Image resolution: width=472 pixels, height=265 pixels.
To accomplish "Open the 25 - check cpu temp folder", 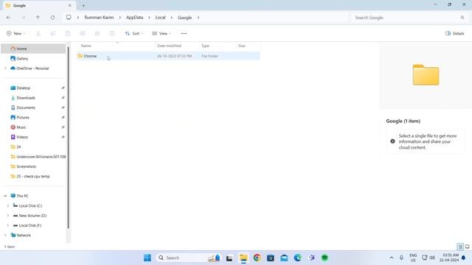I will 32,177.
